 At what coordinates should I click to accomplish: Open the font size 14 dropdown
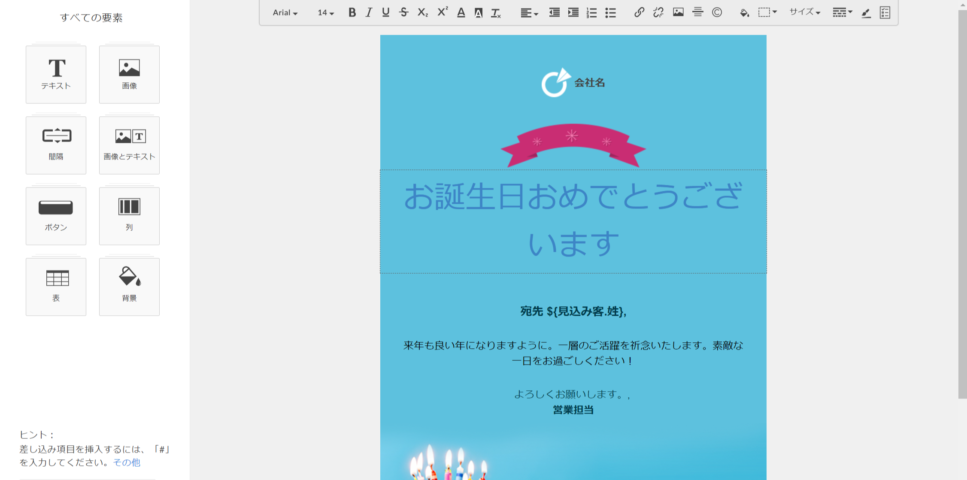pos(325,13)
